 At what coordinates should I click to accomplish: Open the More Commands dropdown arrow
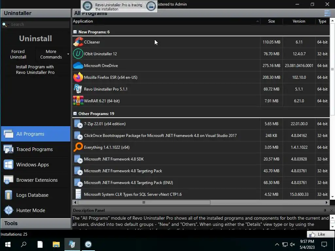point(68,54)
